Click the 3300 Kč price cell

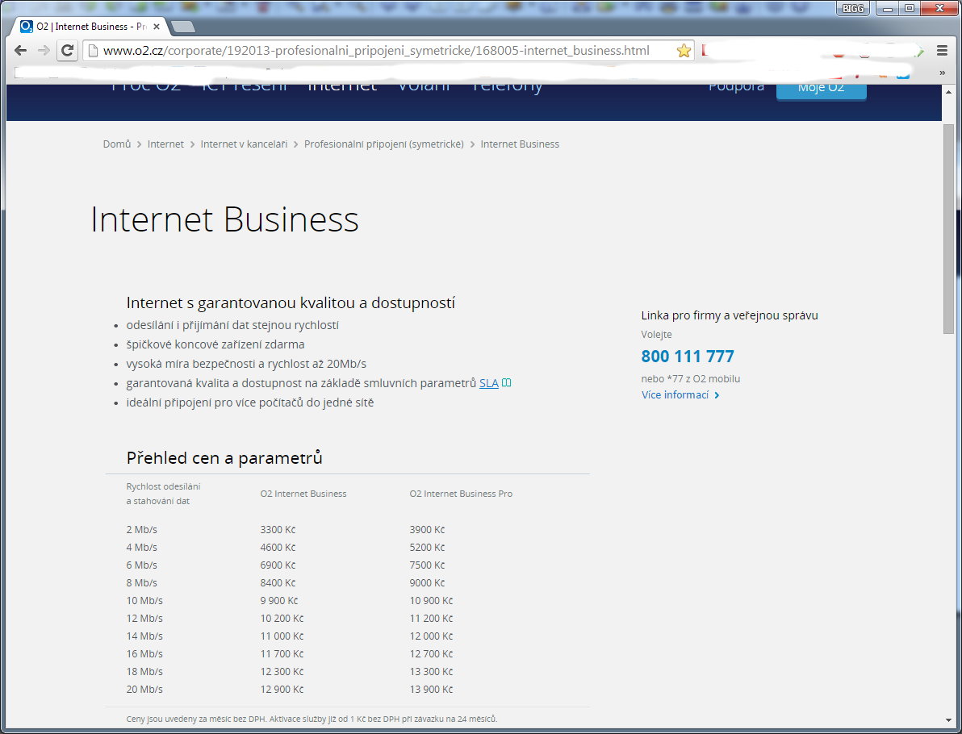tap(278, 530)
